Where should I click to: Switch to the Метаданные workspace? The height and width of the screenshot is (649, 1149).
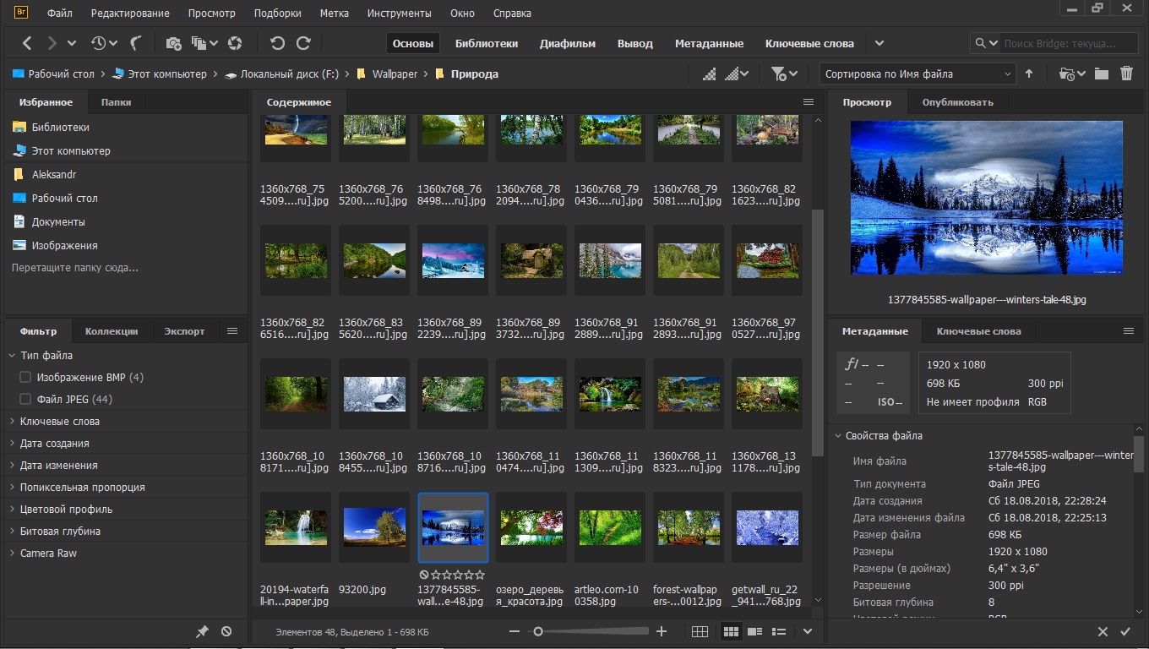[x=709, y=43]
